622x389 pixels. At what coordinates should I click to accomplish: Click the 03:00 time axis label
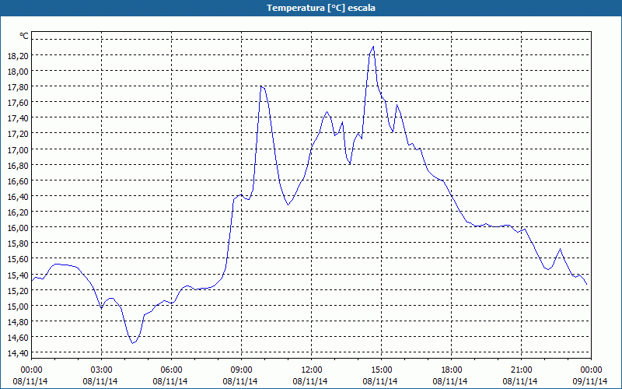[x=101, y=370]
